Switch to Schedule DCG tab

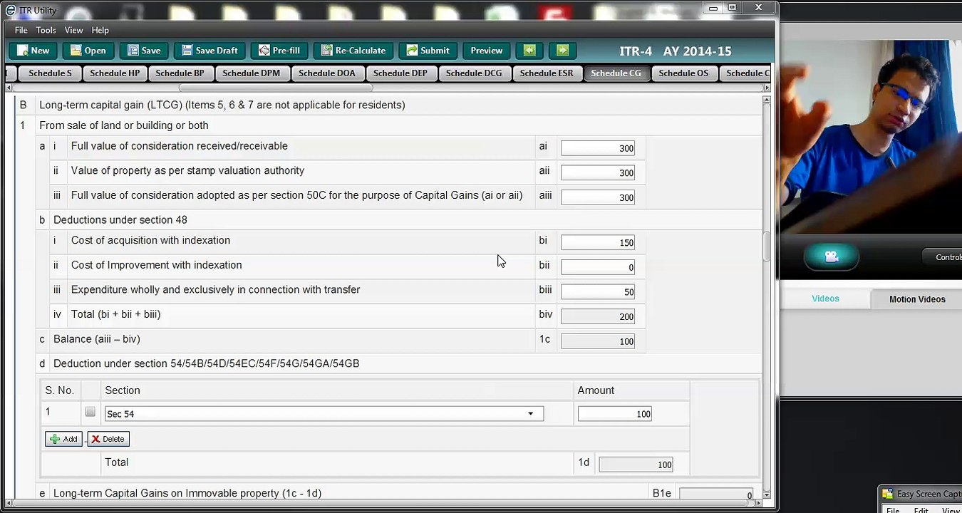coord(474,73)
